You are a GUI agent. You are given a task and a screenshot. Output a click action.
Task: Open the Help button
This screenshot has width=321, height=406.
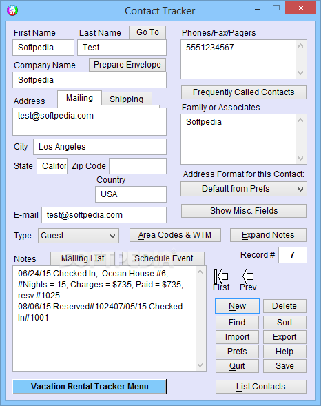point(284,352)
